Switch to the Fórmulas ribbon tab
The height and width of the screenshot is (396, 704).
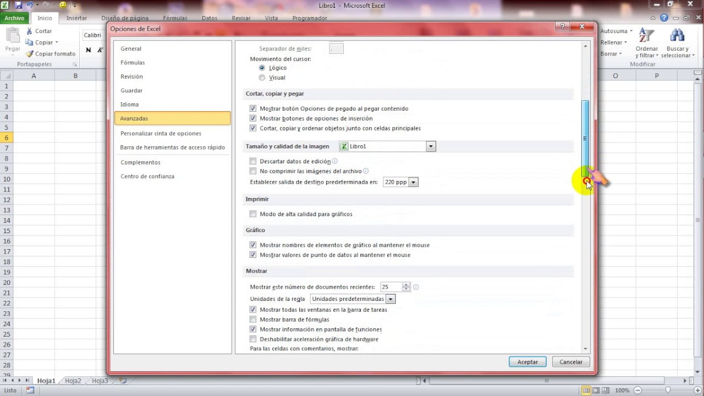pos(175,18)
